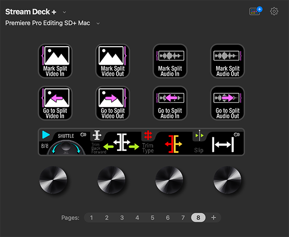Screen dimensions: 289x237
Task: Add a new page with the plus button
Action: click(x=213, y=218)
